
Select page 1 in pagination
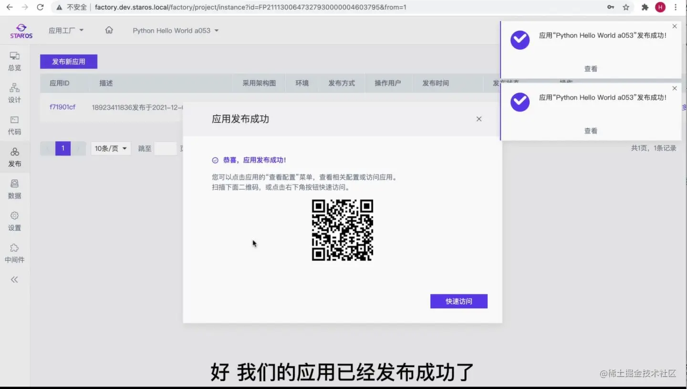(63, 148)
